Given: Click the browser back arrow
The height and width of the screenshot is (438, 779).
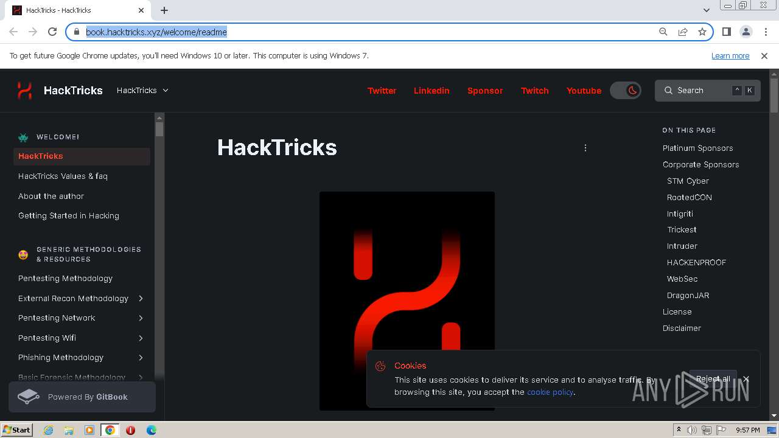Looking at the screenshot, I should click(13, 32).
